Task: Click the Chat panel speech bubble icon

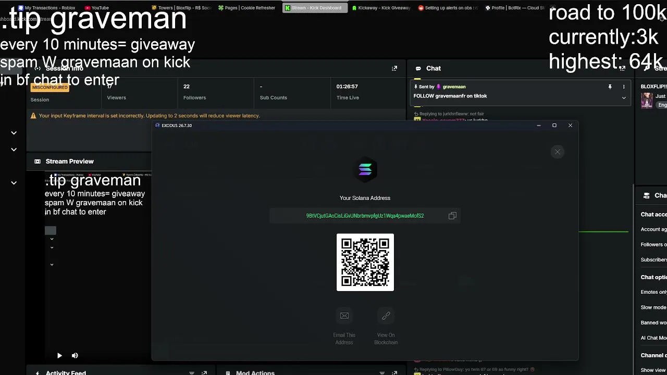Action: click(x=418, y=68)
